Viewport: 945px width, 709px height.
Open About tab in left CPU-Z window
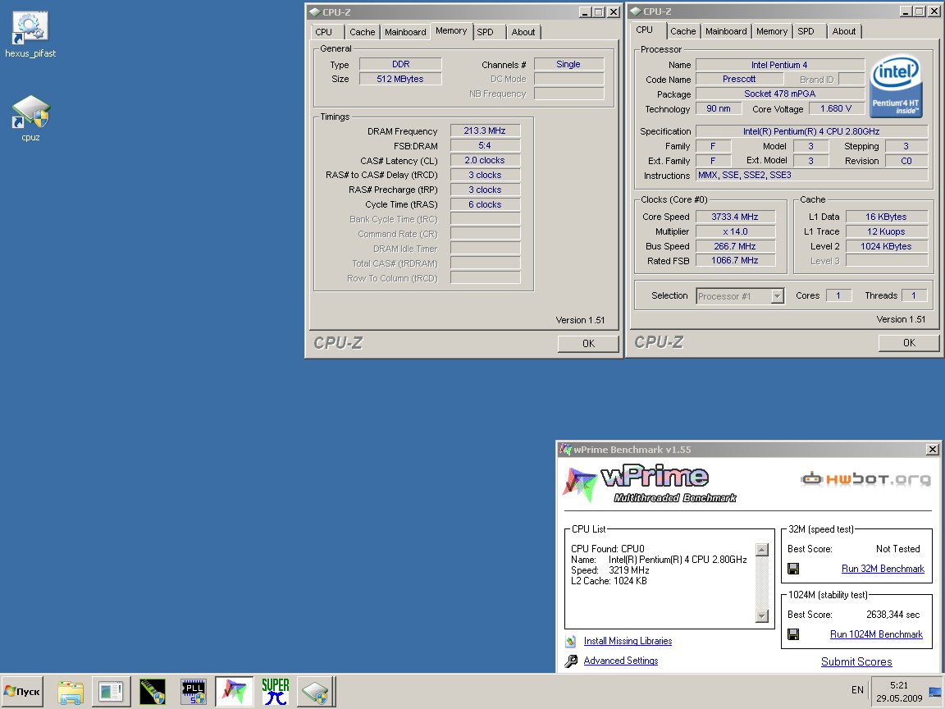(523, 32)
